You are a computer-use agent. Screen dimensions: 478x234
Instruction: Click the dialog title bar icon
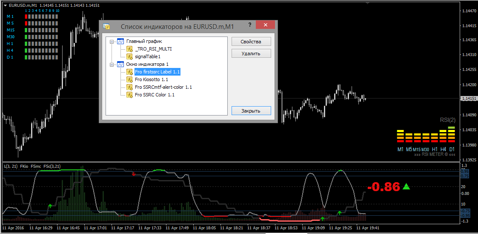106,26
